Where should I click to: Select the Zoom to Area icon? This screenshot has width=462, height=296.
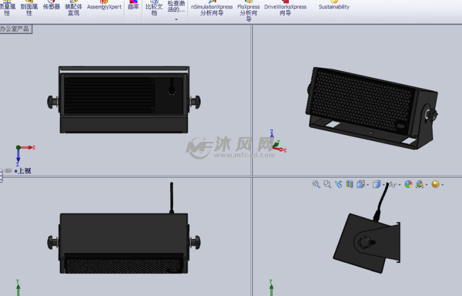(327, 184)
